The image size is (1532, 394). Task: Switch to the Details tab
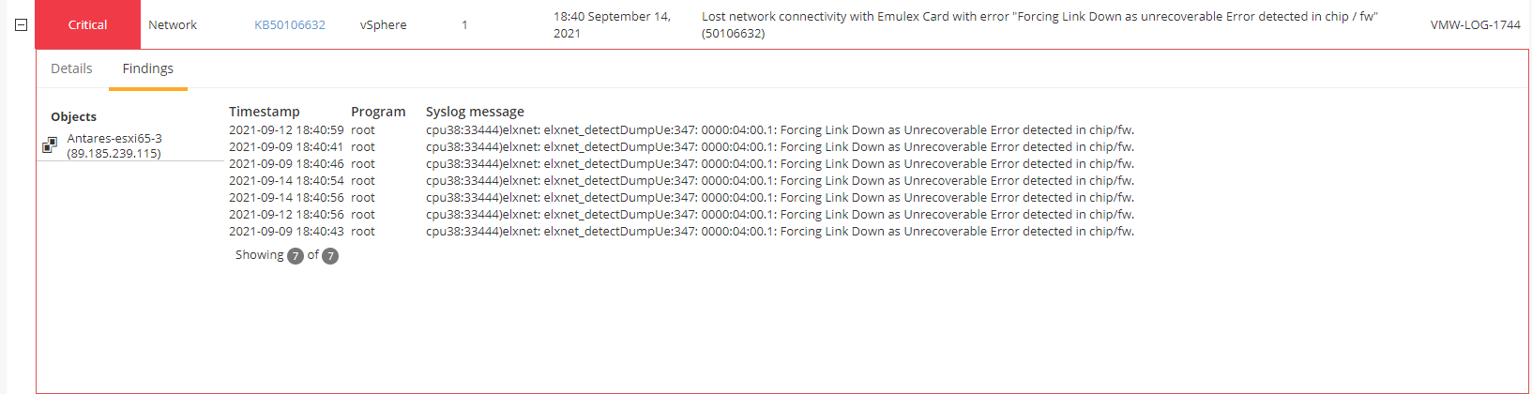tap(71, 68)
